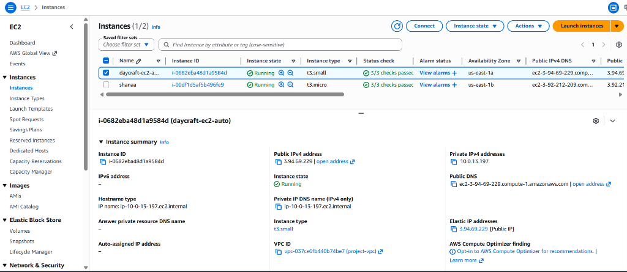
Task: Copy the VPC ID
Action: pyautogui.click(x=279, y=252)
